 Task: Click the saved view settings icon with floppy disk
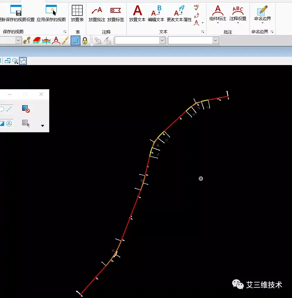(16, 10)
